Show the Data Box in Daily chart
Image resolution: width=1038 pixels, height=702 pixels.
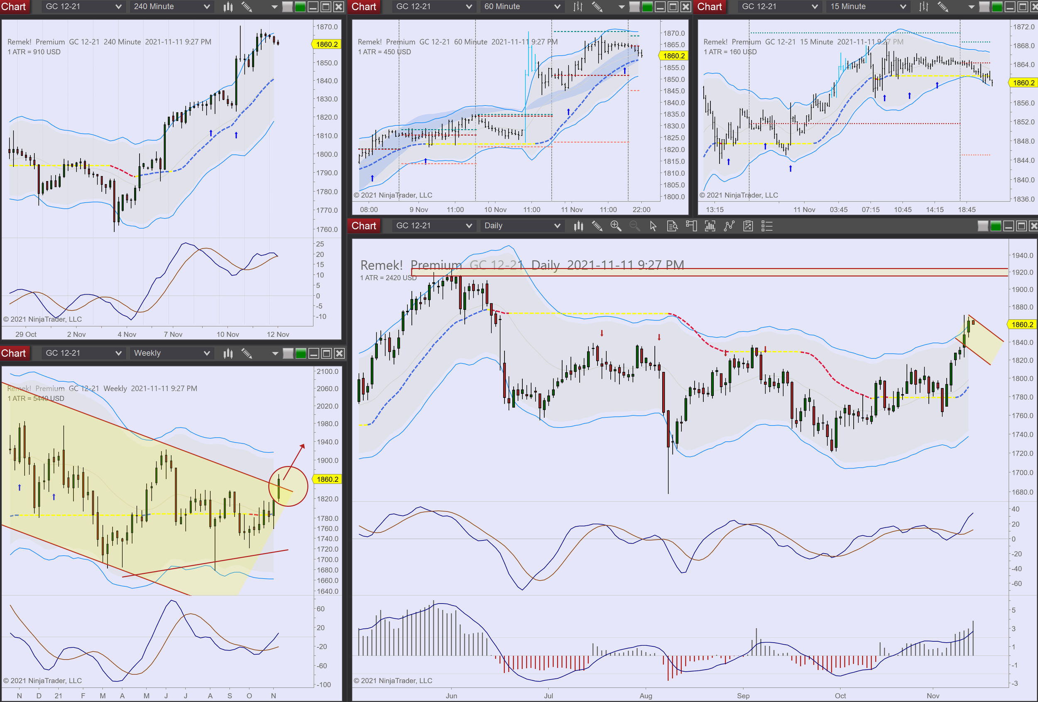[x=672, y=226]
